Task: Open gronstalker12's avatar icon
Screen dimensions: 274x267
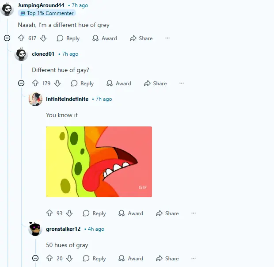Action: click(35, 229)
